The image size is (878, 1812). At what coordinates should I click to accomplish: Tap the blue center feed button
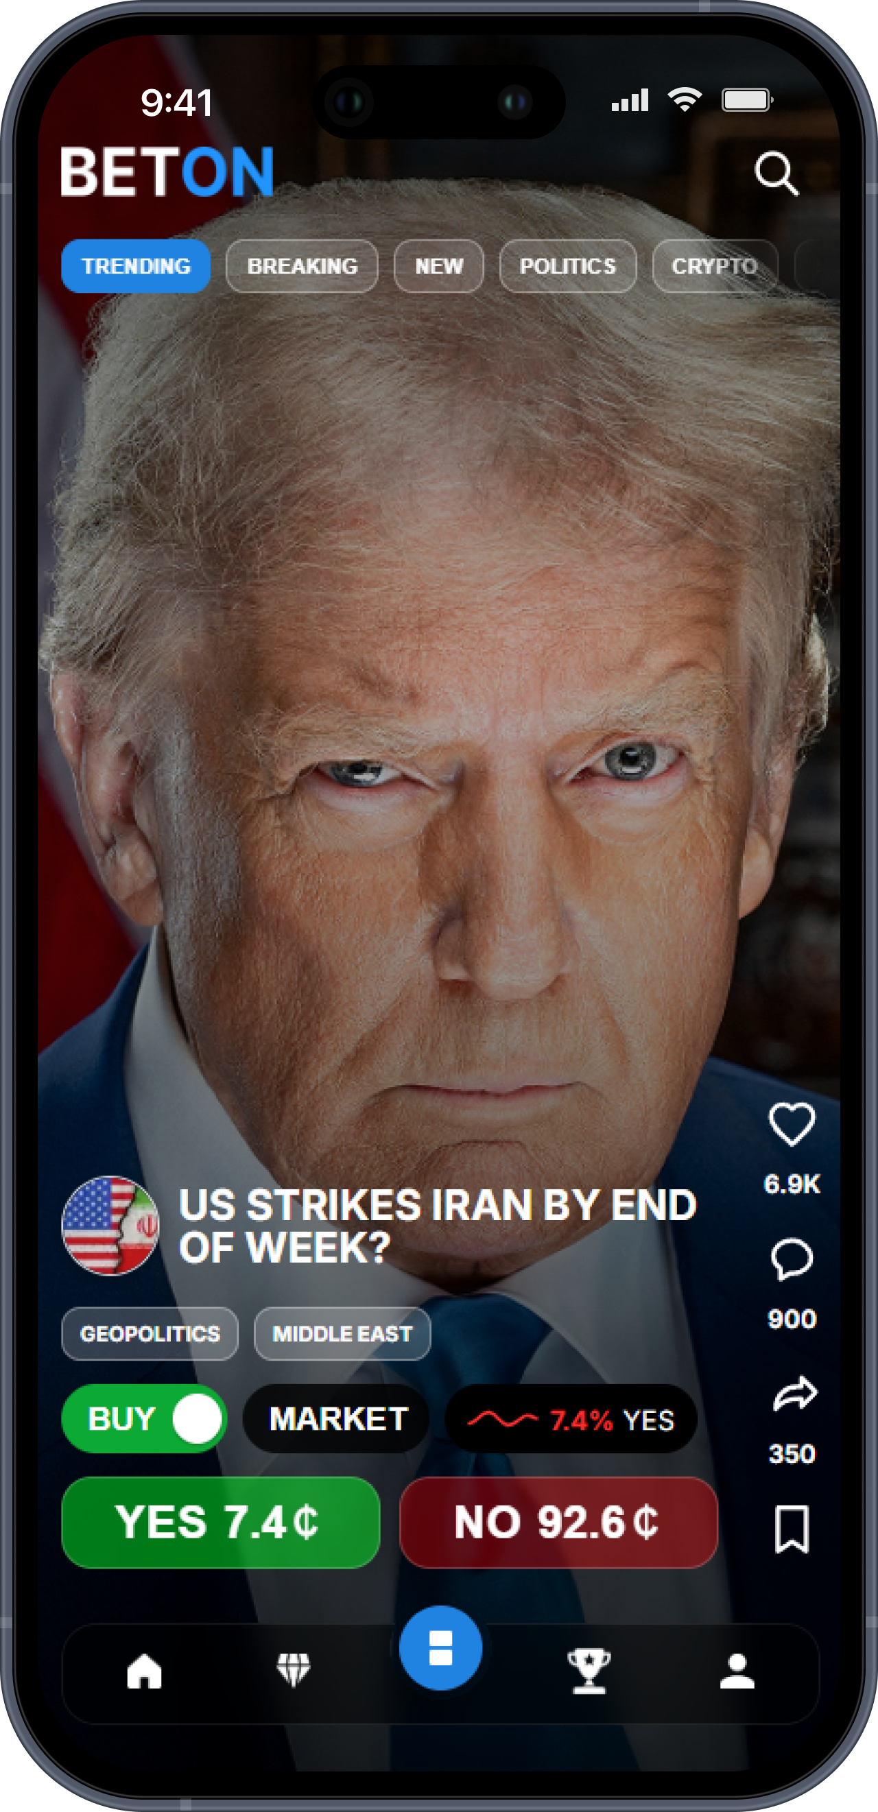pyautogui.click(x=440, y=1648)
